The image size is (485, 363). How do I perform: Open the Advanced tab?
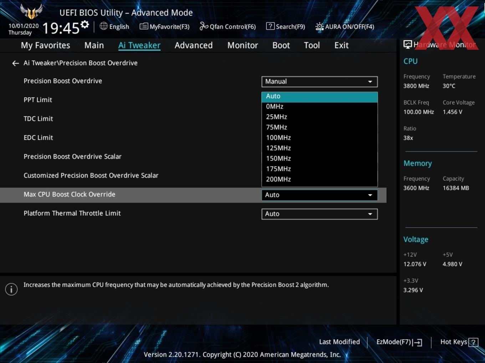(x=194, y=46)
